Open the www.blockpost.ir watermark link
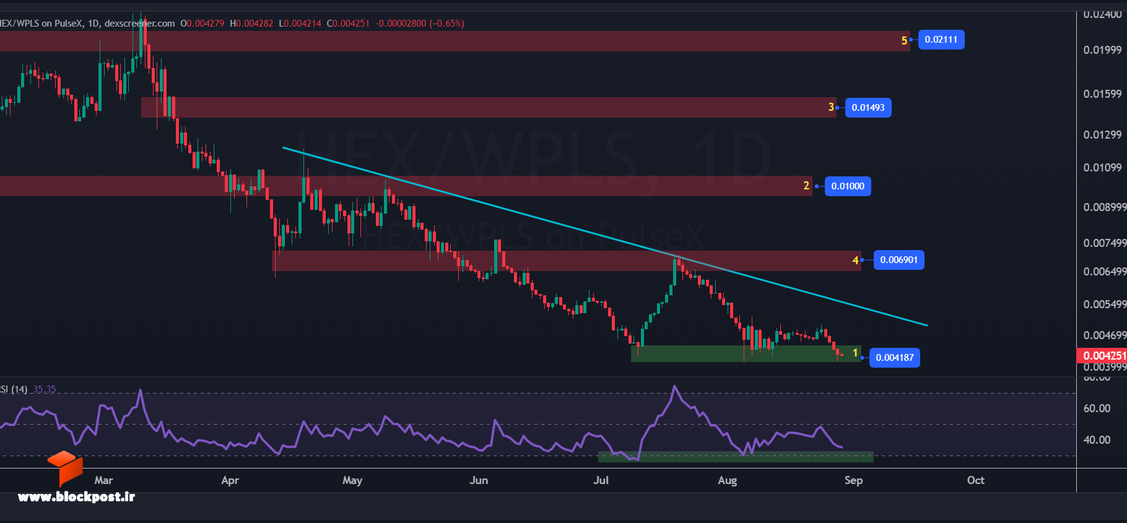This screenshot has width=1127, height=523. tap(76, 496)
